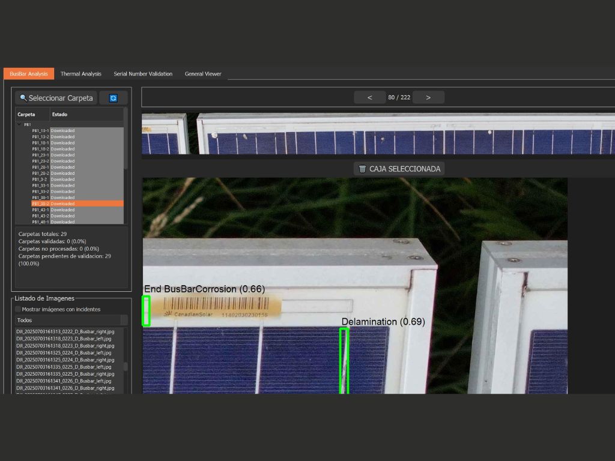This screenshot has height=461, width=615.
Task: Click the blue refresh folders icon
Action: coord(113,98)
